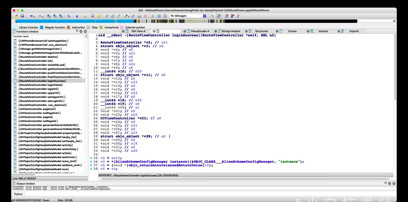Open the Structures tab

pos(262,31)
